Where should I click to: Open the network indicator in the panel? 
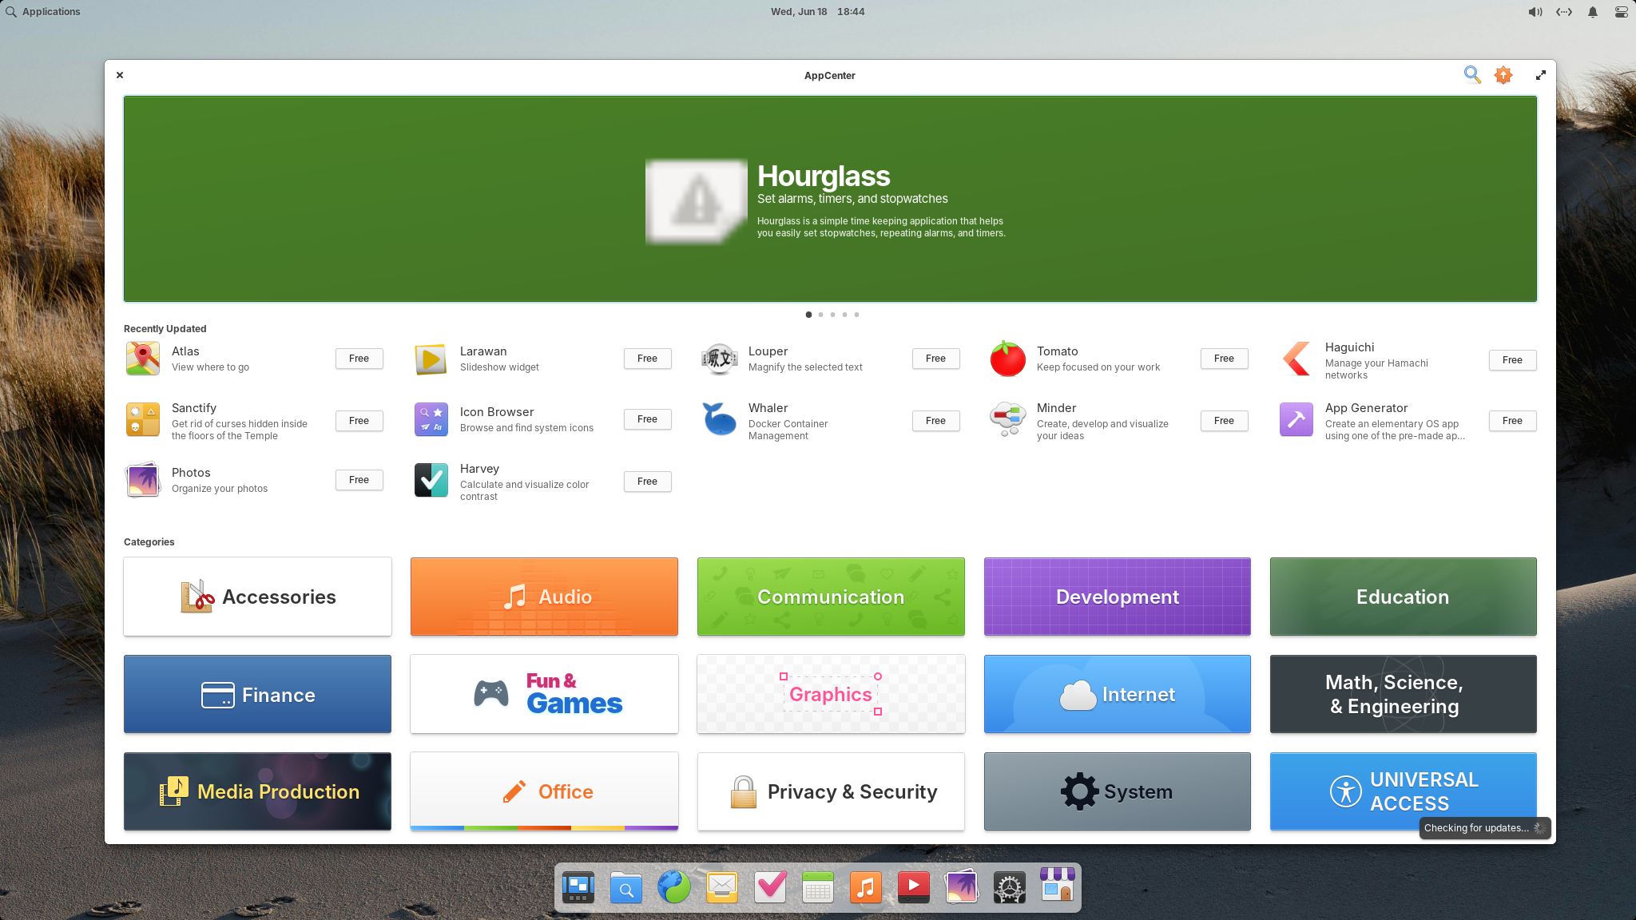point(1564,12)
